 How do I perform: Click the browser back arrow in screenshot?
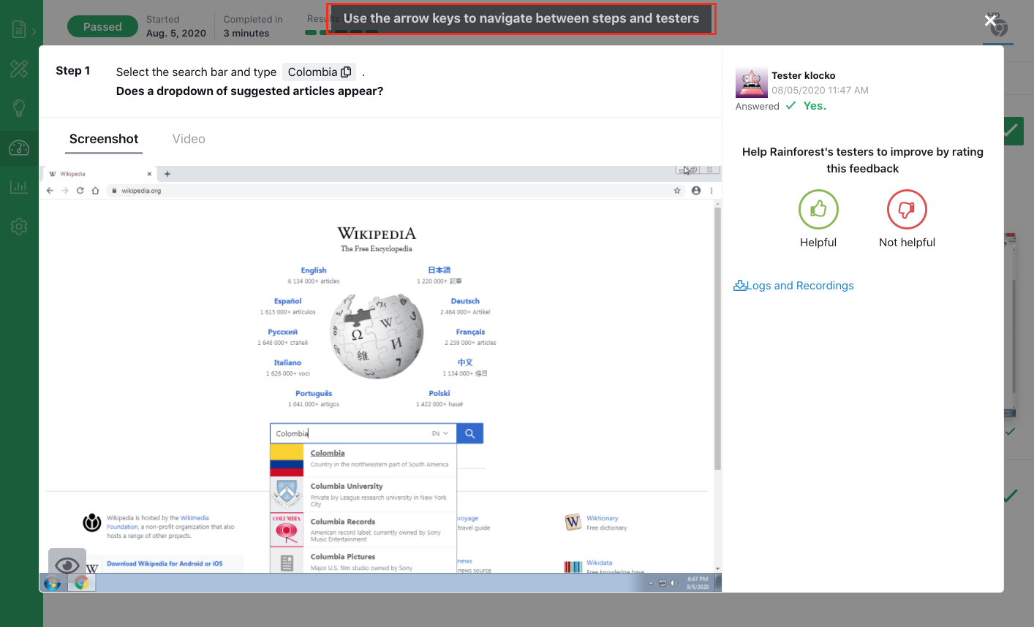(50, 190)
